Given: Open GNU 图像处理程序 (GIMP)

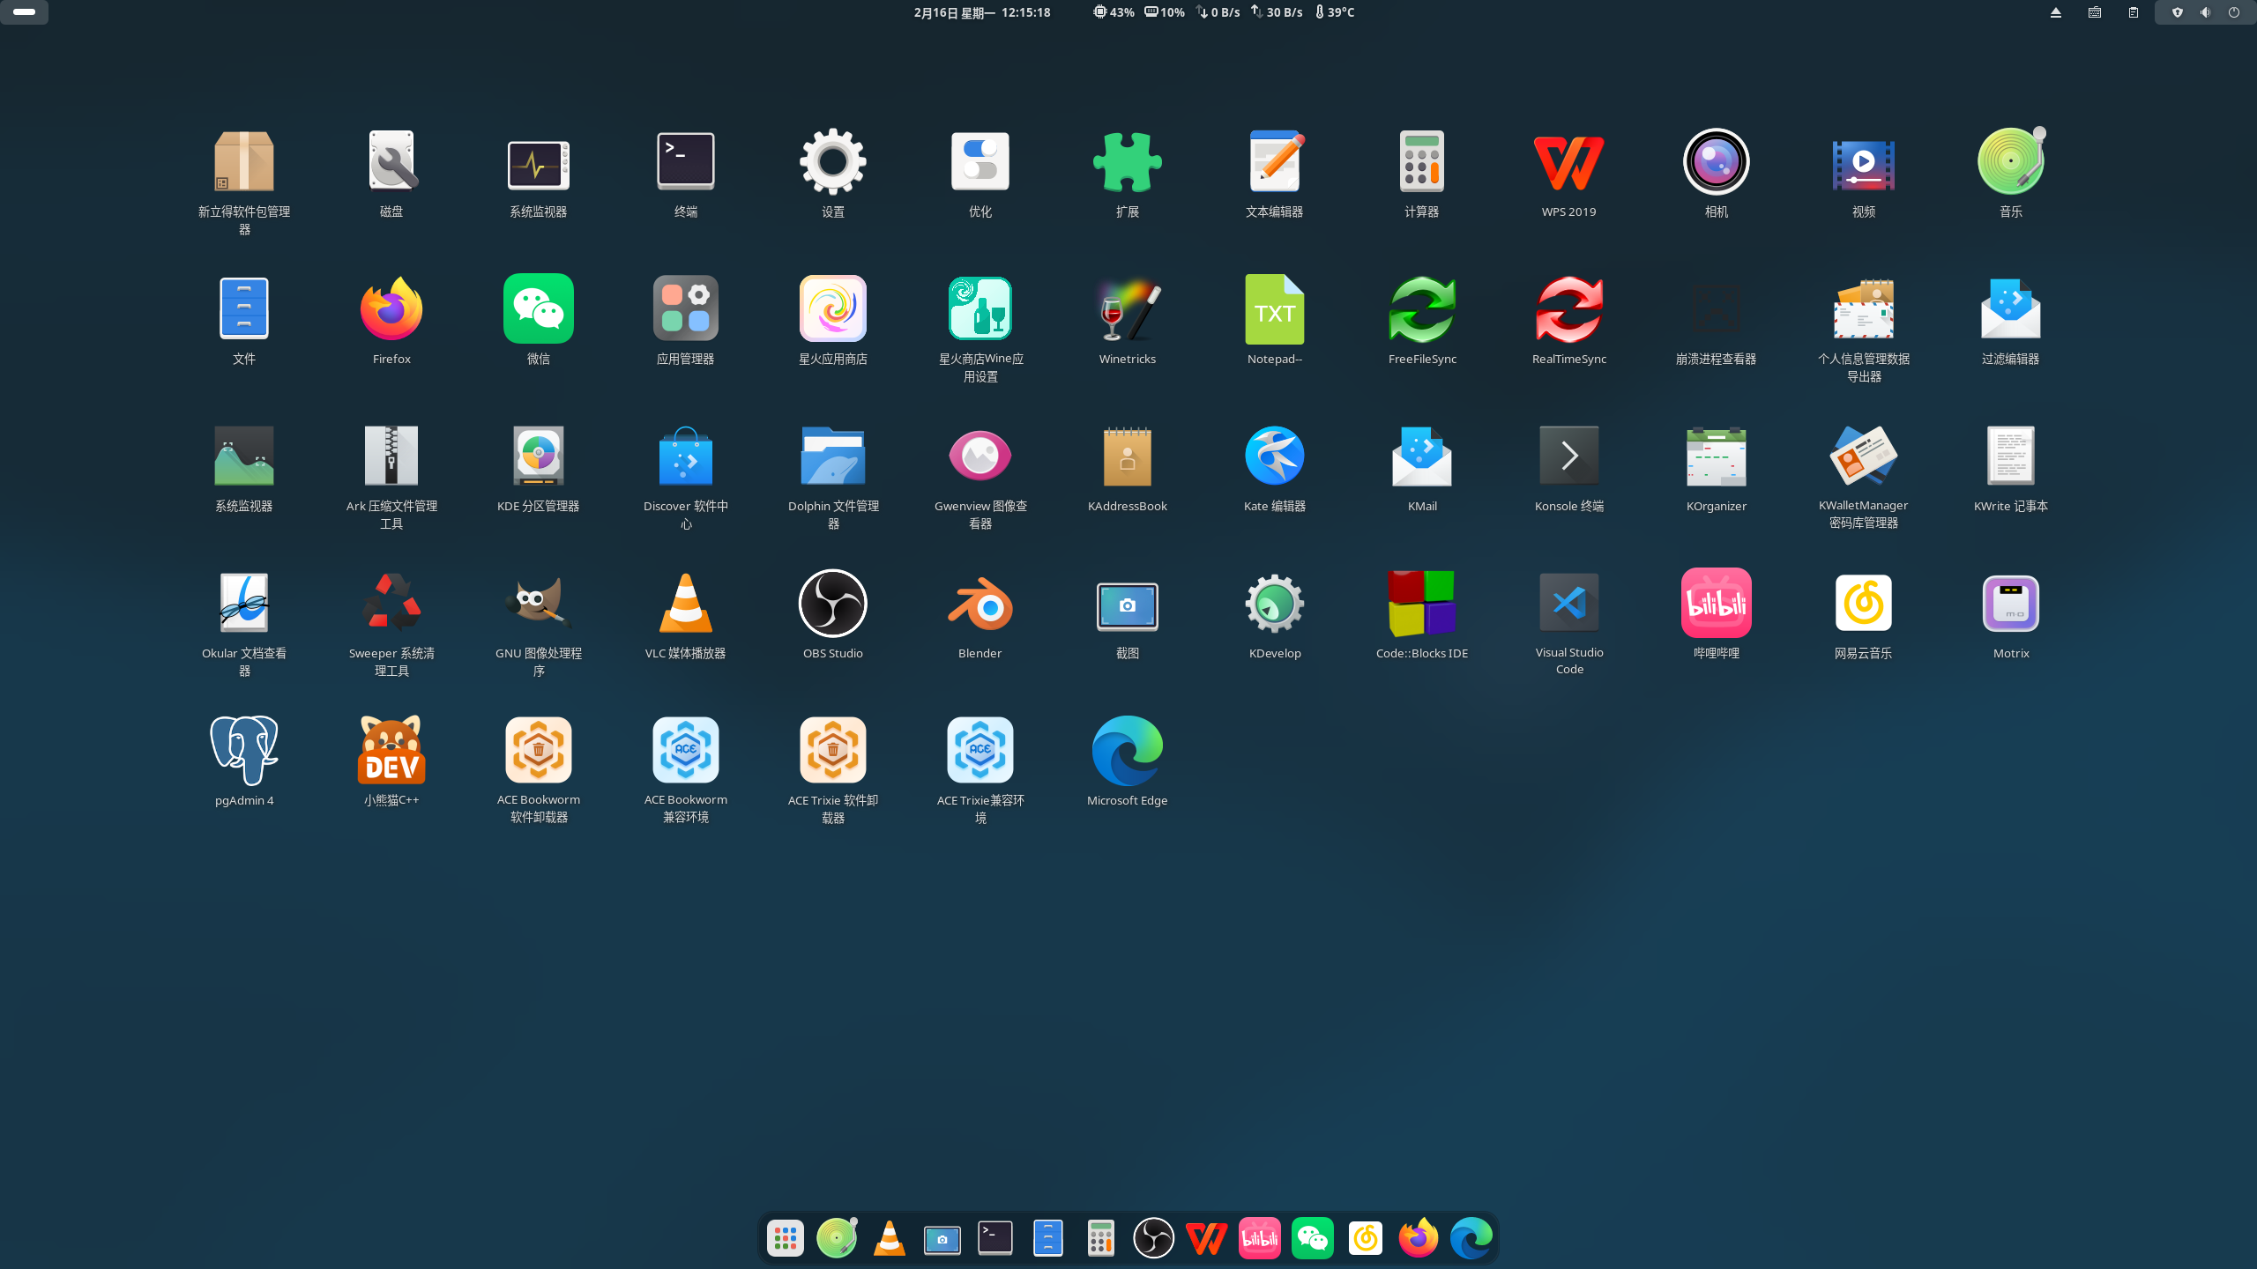Looking at the screenshot, I should [x=539, y=603].
